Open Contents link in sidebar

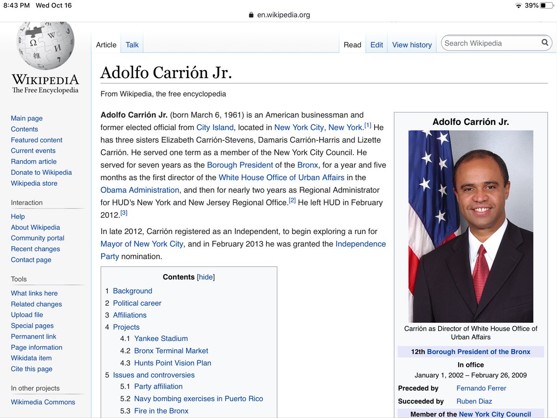point(25,129)
